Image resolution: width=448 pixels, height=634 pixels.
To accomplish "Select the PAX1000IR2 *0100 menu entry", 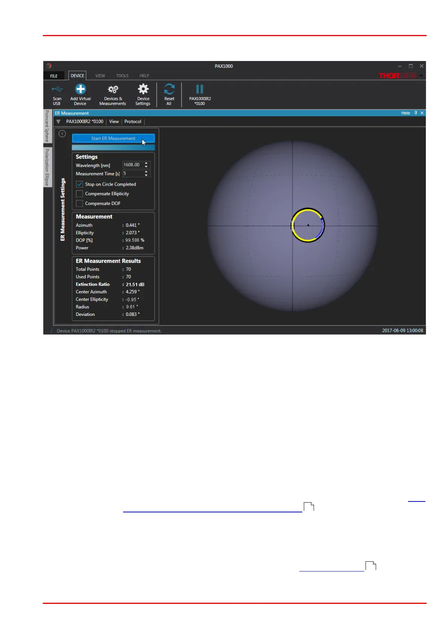I will click(x=85, y=122).
